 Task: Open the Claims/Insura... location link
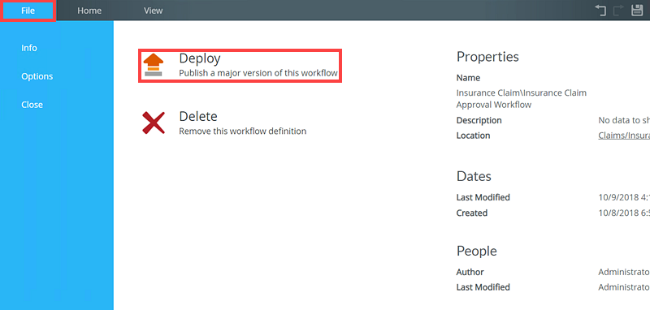(624, 136)
